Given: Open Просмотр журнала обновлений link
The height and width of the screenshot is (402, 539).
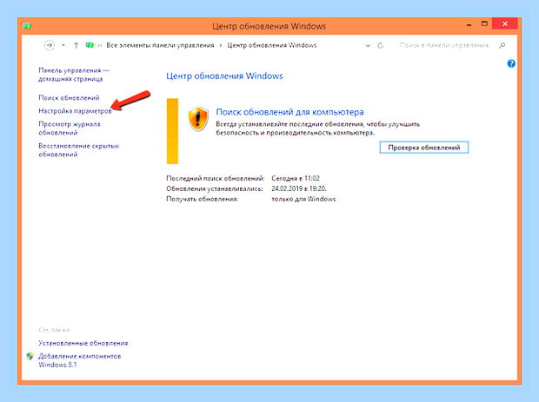Looking at the screenshot, I should click(69, 128).
